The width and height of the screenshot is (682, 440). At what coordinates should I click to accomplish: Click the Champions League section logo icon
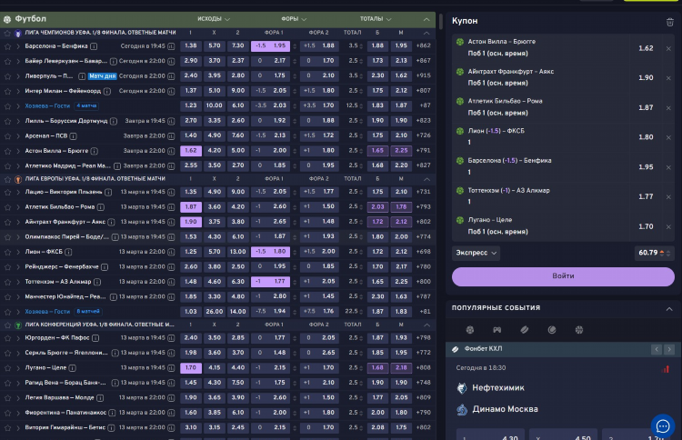[18, 33]
